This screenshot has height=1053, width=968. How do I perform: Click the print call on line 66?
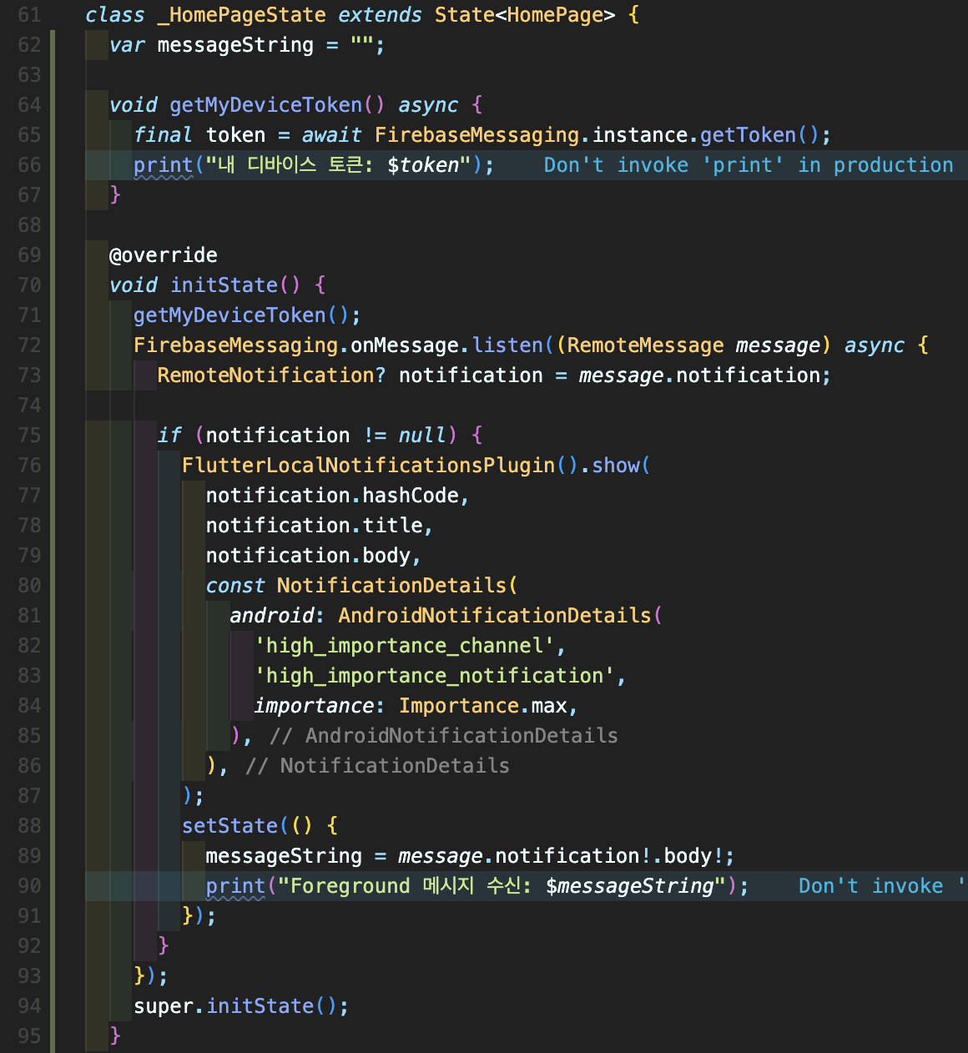[x=163, y=165]
